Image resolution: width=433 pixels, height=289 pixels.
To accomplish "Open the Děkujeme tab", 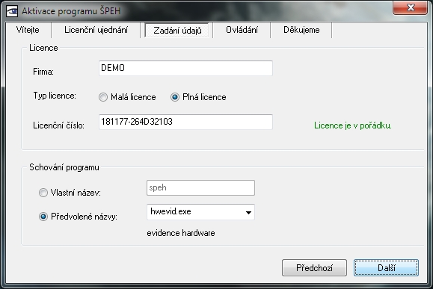I will (301, 30).
